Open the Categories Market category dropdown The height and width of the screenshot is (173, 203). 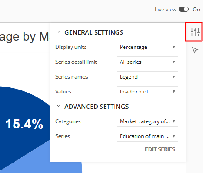[x=147, y=121]
